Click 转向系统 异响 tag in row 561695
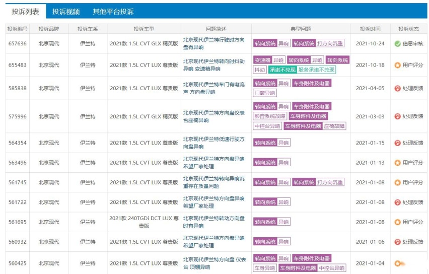This screenshot has height=274, width=429. (x=272, y=222)
